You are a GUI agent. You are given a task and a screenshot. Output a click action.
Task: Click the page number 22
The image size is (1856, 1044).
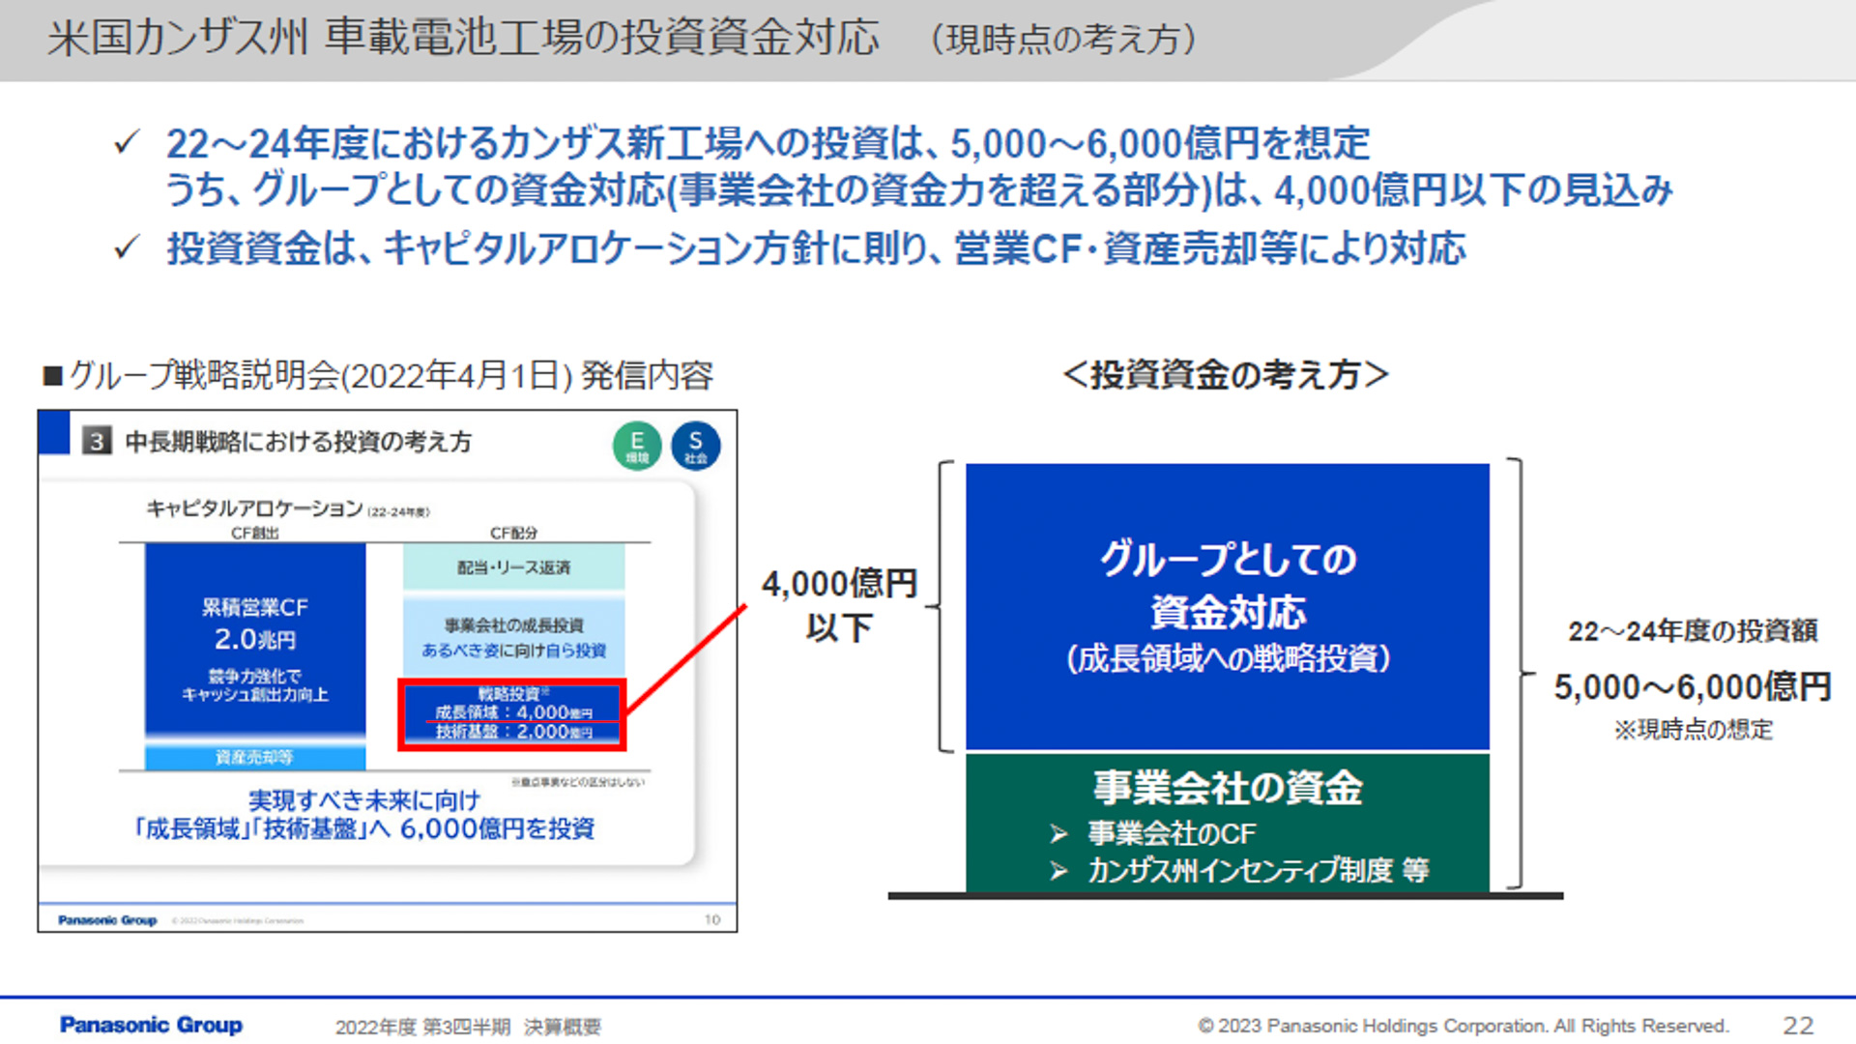[1798, 1025]
